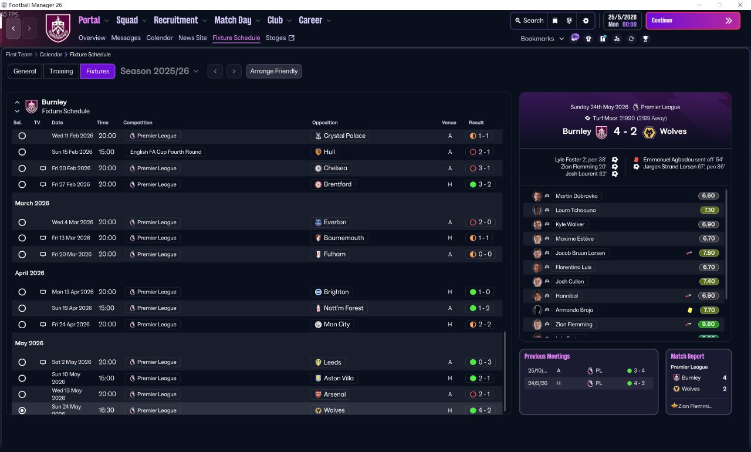This screenshot has width=751, height=452.
Task: Select the Brighton fixture radio button
Action: 22,292
